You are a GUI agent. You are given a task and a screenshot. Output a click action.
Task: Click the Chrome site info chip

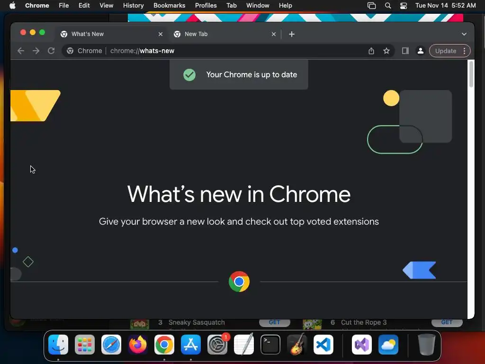tap(84, 51)
